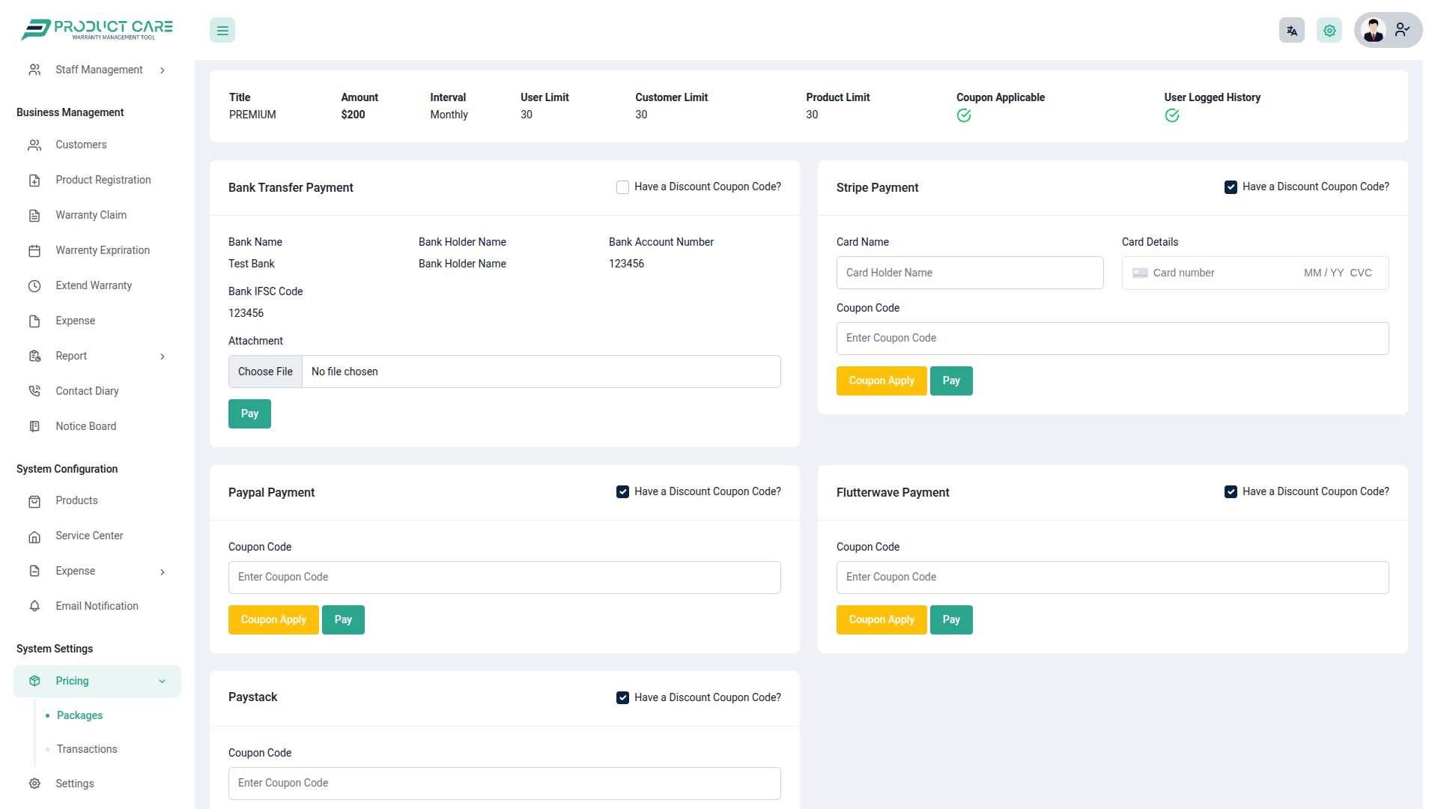
Task: Disable discount coupon for Flutterwave Payment
Action: pyautogui.click(x=1231, y=491)
